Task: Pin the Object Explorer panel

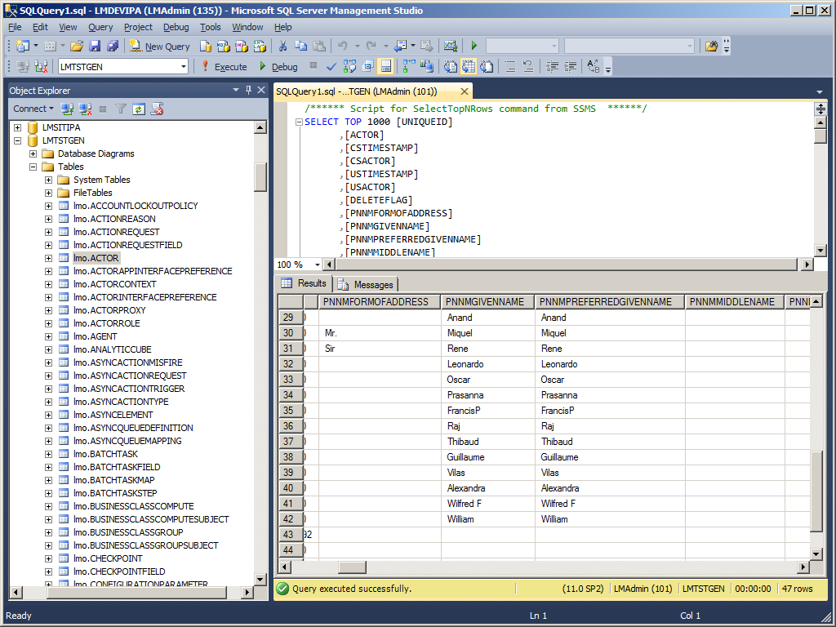Action: (x=248, y=91)
